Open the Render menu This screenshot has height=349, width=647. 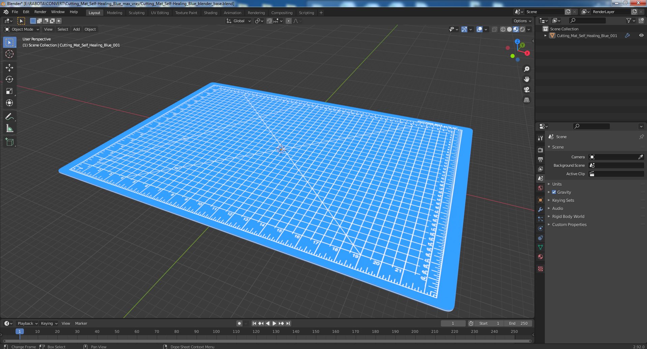[40, 12]
